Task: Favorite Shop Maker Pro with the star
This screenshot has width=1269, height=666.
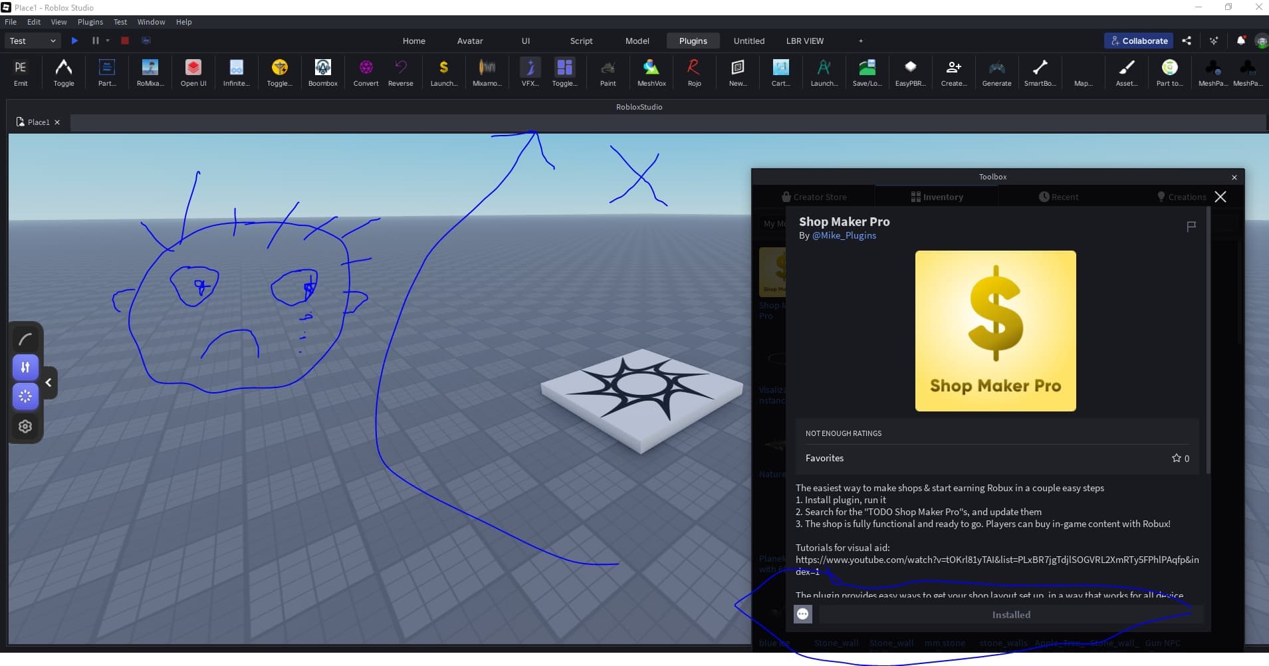Action: pos(1176,458)
